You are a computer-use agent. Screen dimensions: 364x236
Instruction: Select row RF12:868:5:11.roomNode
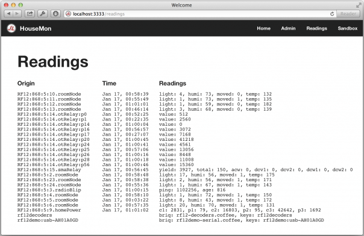click(145, 99)
